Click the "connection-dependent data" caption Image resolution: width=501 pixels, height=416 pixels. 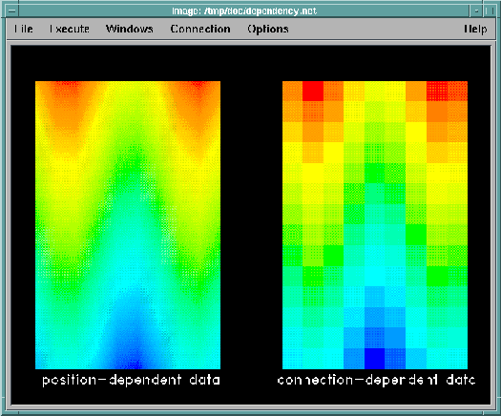tap(376, 380)
